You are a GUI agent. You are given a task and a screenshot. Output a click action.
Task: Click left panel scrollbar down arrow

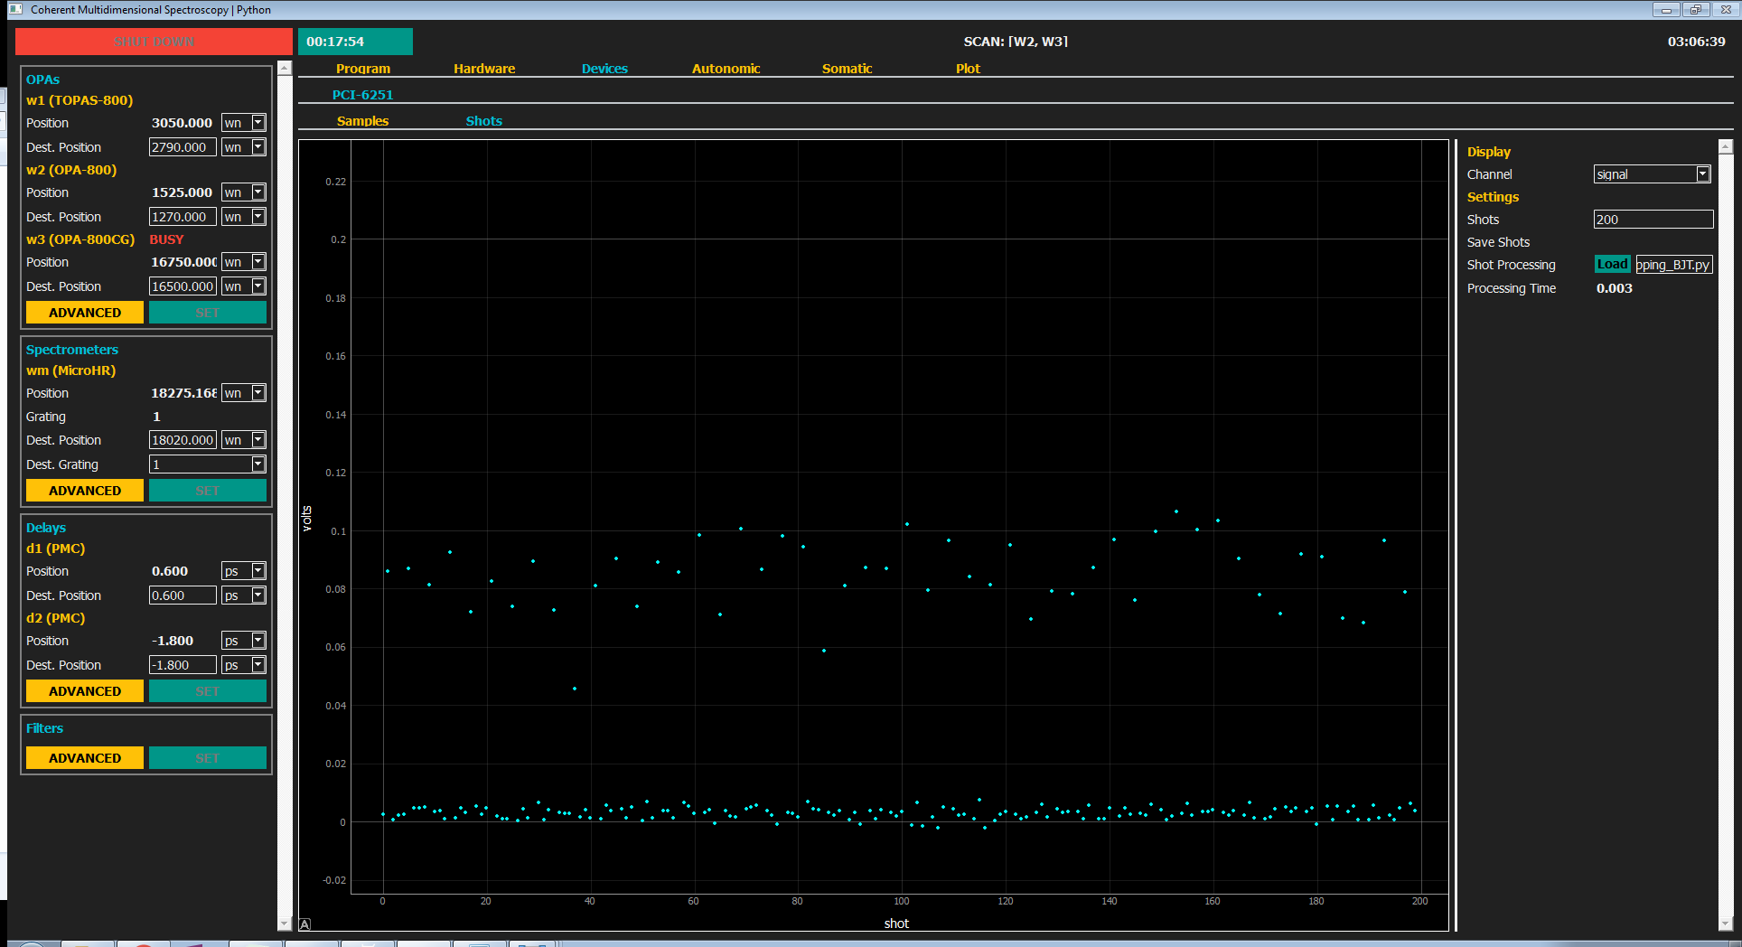[285, 924]
